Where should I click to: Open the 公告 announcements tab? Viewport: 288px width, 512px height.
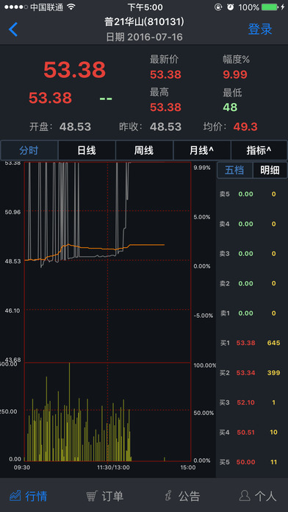(182, 496)
